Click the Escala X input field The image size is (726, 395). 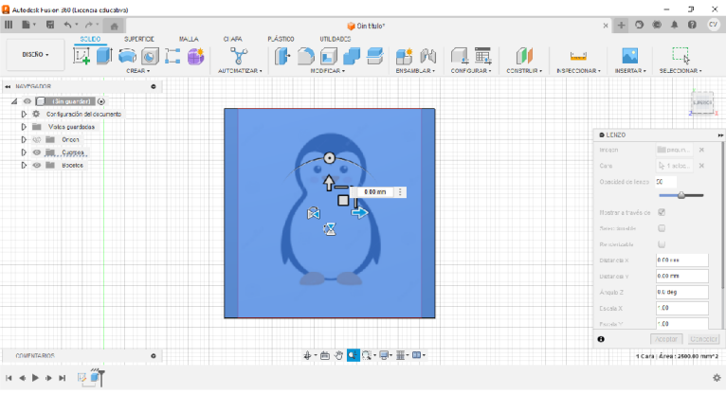click(682, 308)
